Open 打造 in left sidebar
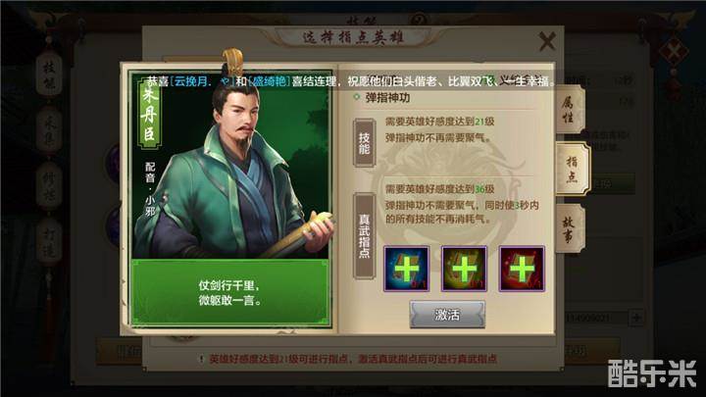The image size is (706, 397). click(x=49, y=243)
